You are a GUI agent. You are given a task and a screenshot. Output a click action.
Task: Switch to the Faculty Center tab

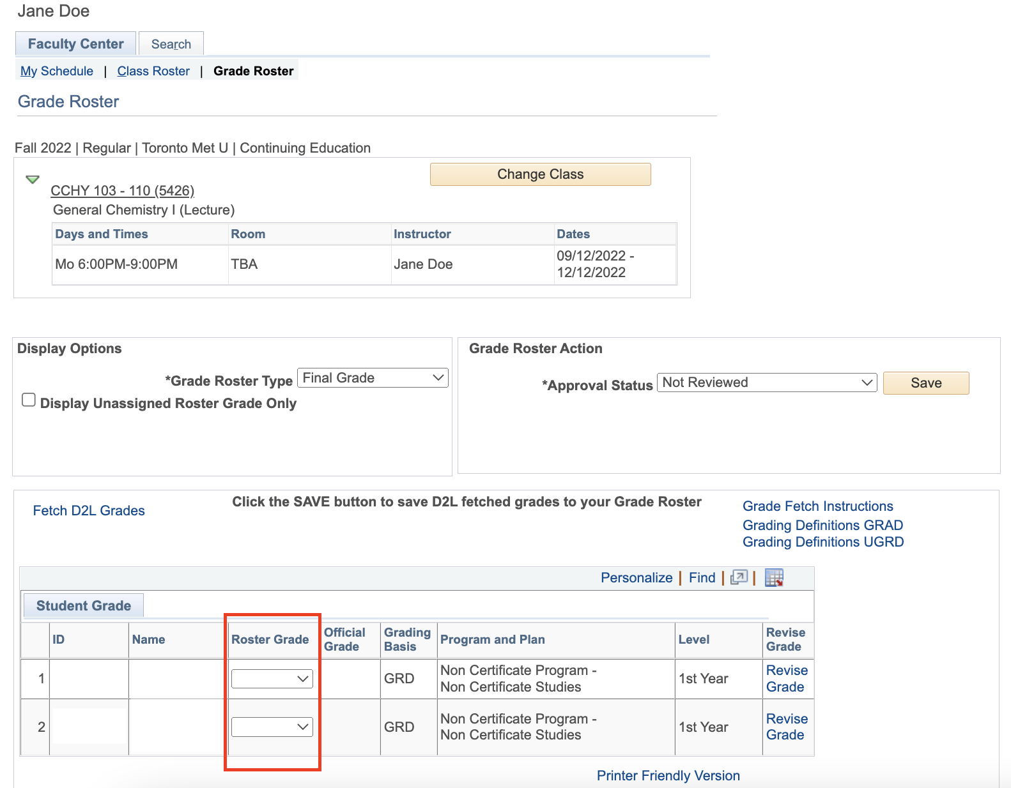coord(75,44)
